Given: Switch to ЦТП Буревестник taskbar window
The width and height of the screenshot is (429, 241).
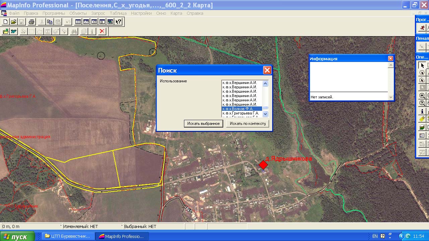Looking at the screenshot, I should [x=68, y=236].
